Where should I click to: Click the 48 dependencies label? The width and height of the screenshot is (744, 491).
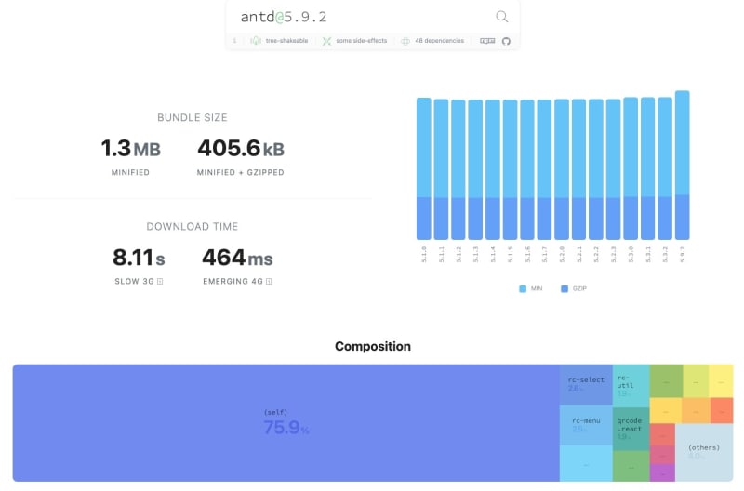[439, 41]
